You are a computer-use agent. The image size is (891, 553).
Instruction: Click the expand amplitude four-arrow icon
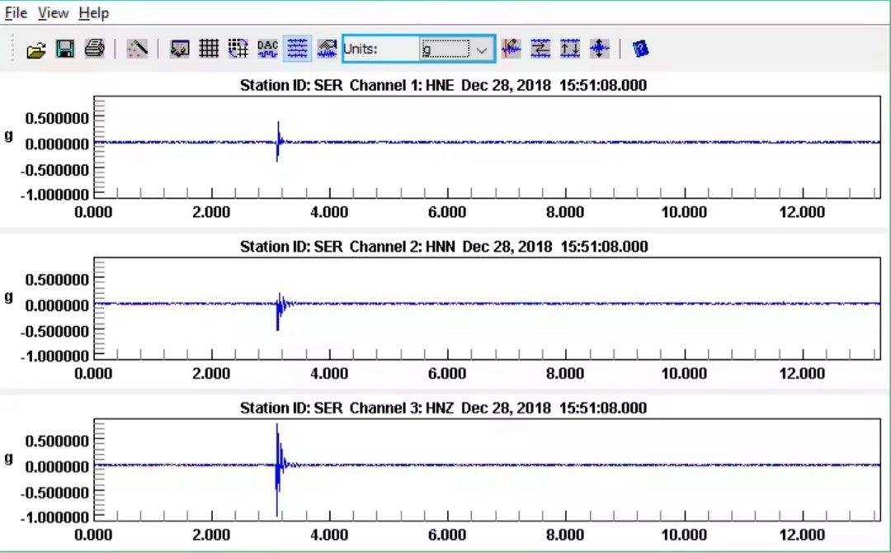[599, 48]
